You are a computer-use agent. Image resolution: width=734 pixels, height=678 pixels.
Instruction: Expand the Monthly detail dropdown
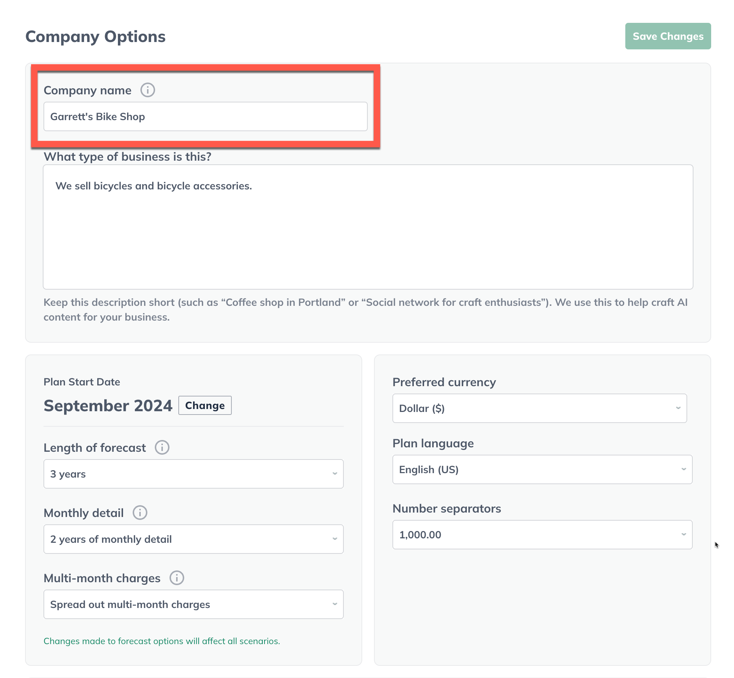(193, 539)
